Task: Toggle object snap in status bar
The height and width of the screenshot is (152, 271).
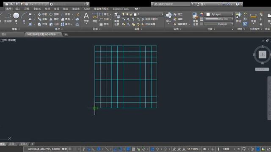Action: (120, 149)
